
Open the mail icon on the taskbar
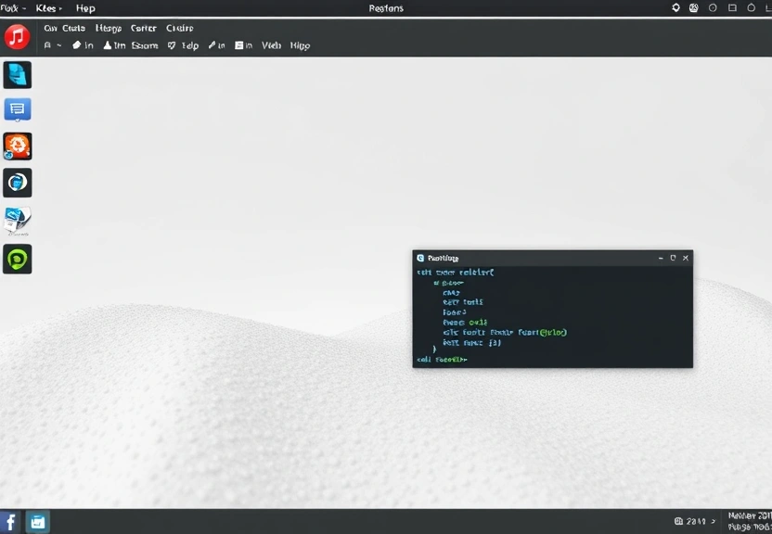(x=35, y=521)
